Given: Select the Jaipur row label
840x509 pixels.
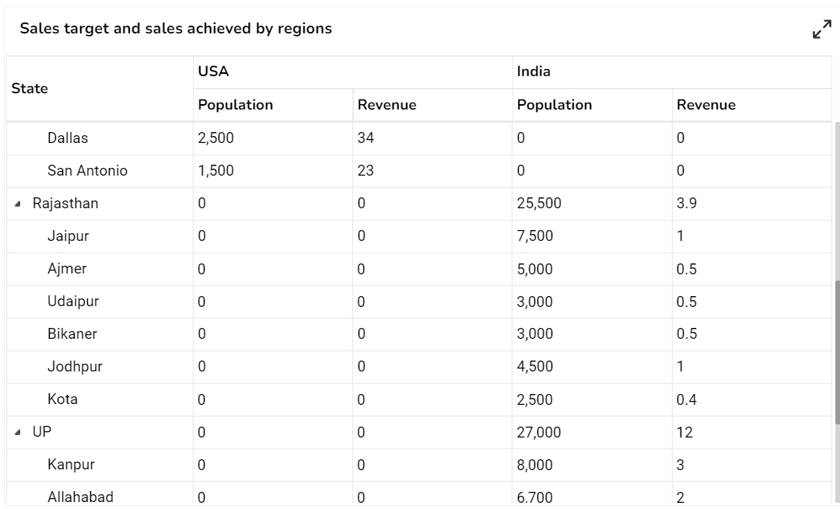Looking at the screenshot, I should [68, 236].
